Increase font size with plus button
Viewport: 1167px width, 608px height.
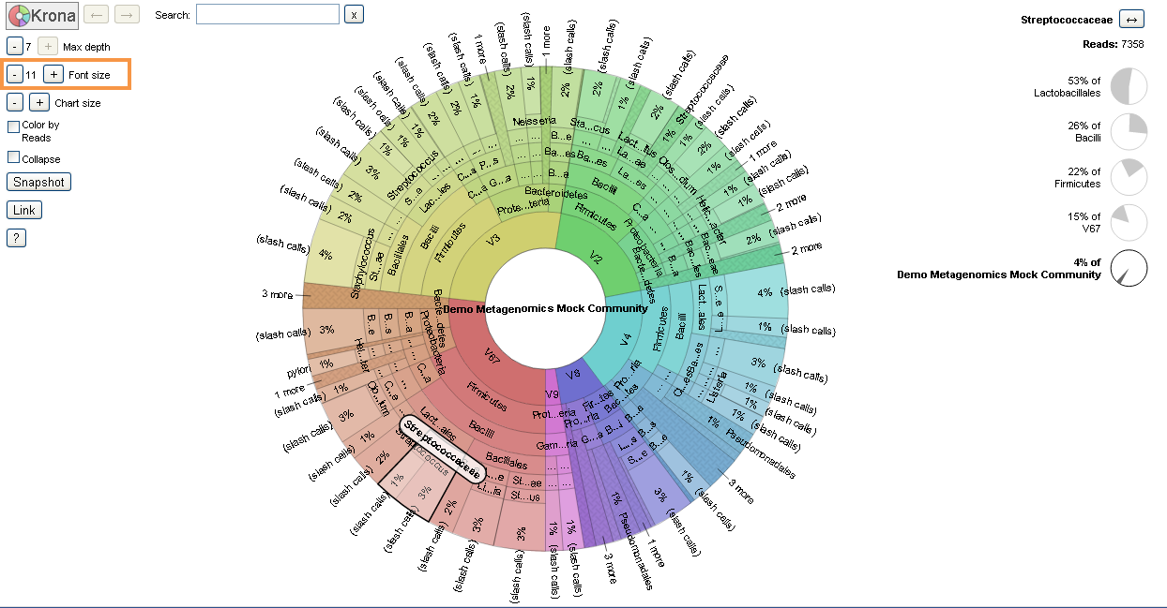click(x=53, y=74)
